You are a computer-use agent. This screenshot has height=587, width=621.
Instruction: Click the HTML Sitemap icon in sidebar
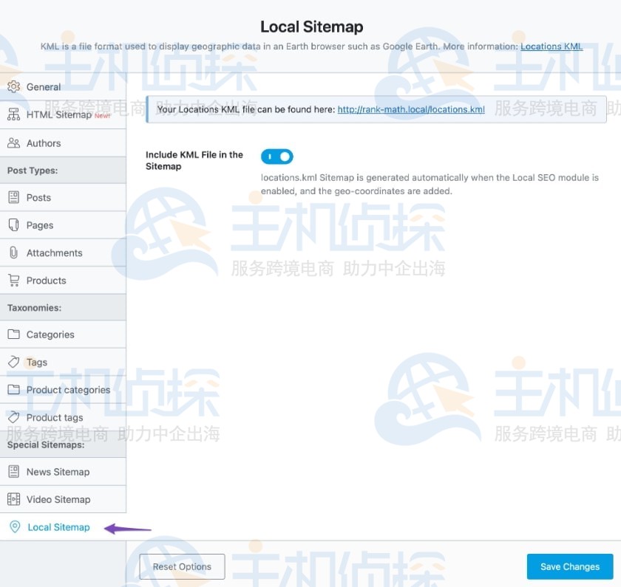[16, 114]
